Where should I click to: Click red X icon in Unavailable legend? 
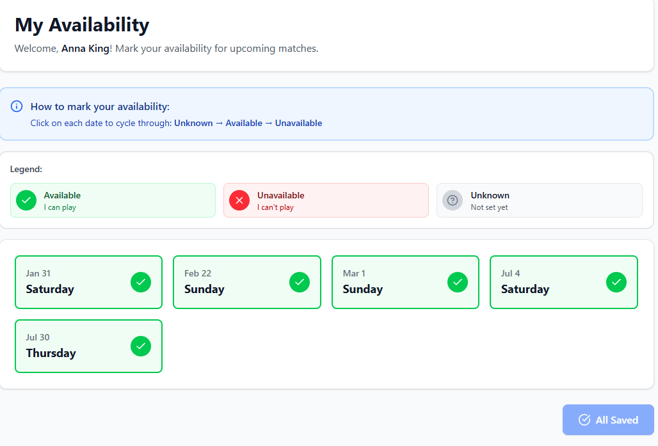(239, 200)
